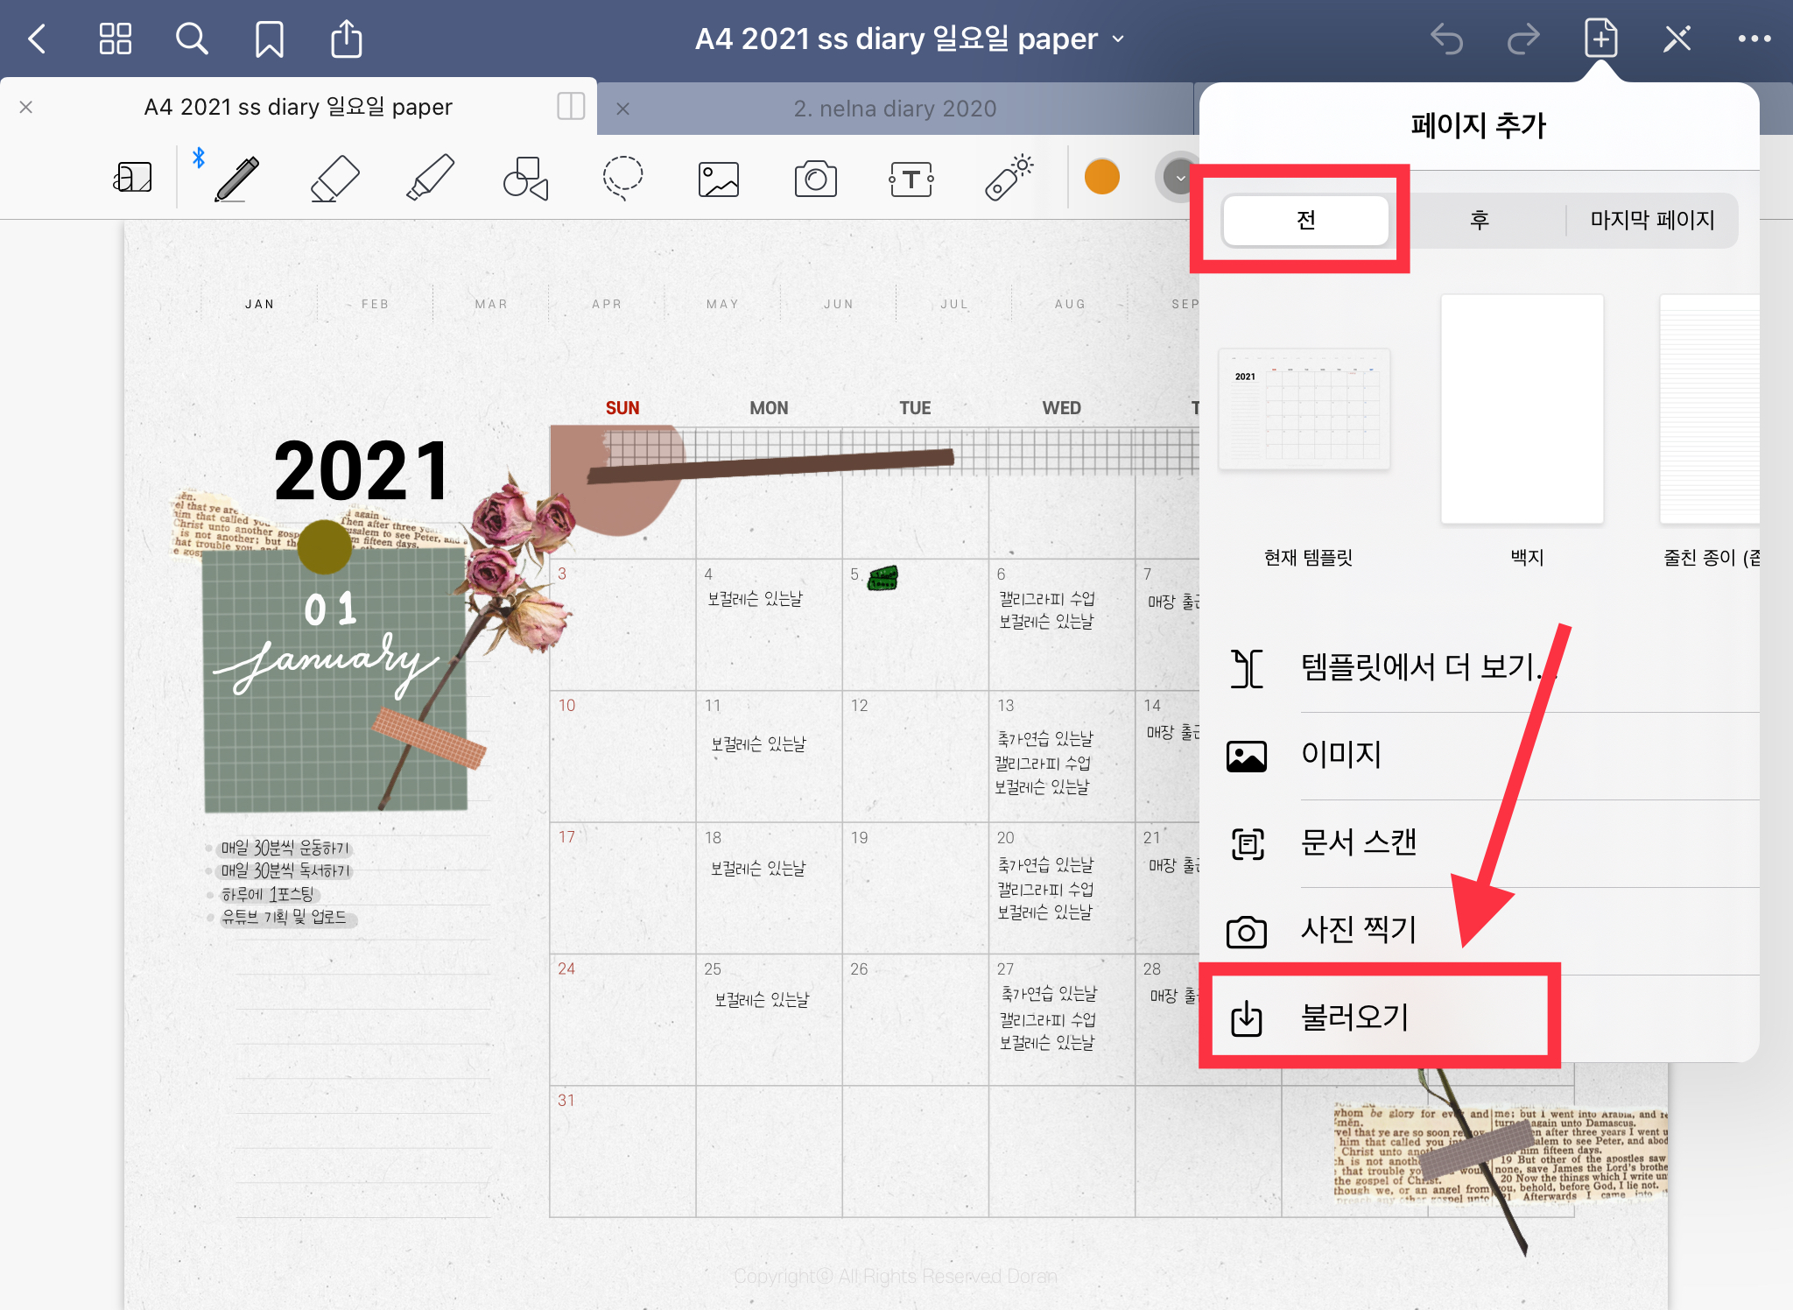Select the '현재 템플릿' page thumbnail
Screen dimensions: 1793x1310
tap(1304, 410)
